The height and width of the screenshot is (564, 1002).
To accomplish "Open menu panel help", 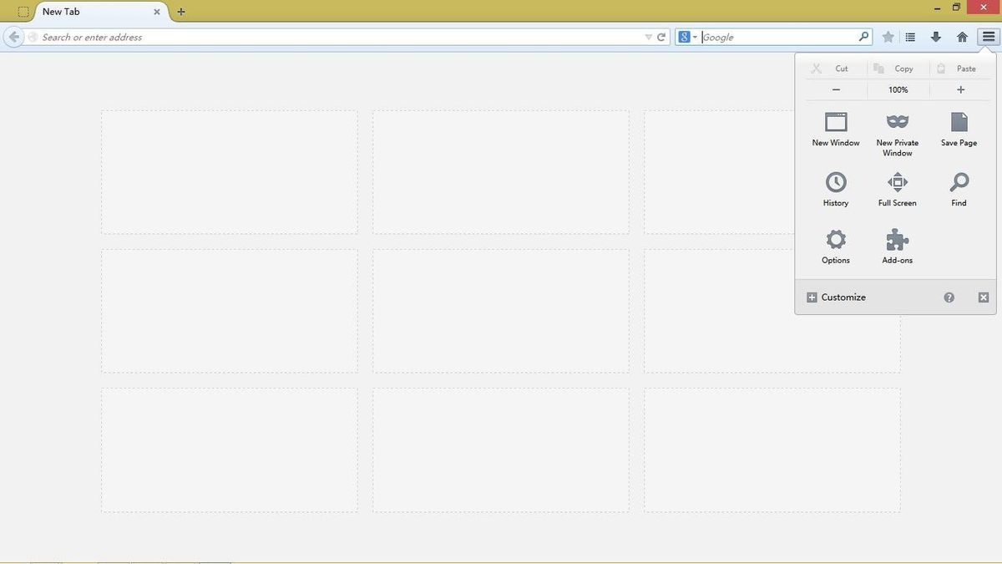I will 949,297.
